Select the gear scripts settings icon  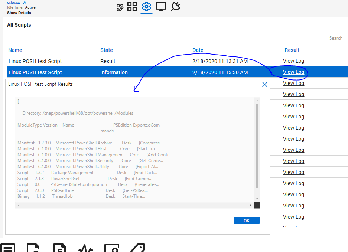point(146,7)
